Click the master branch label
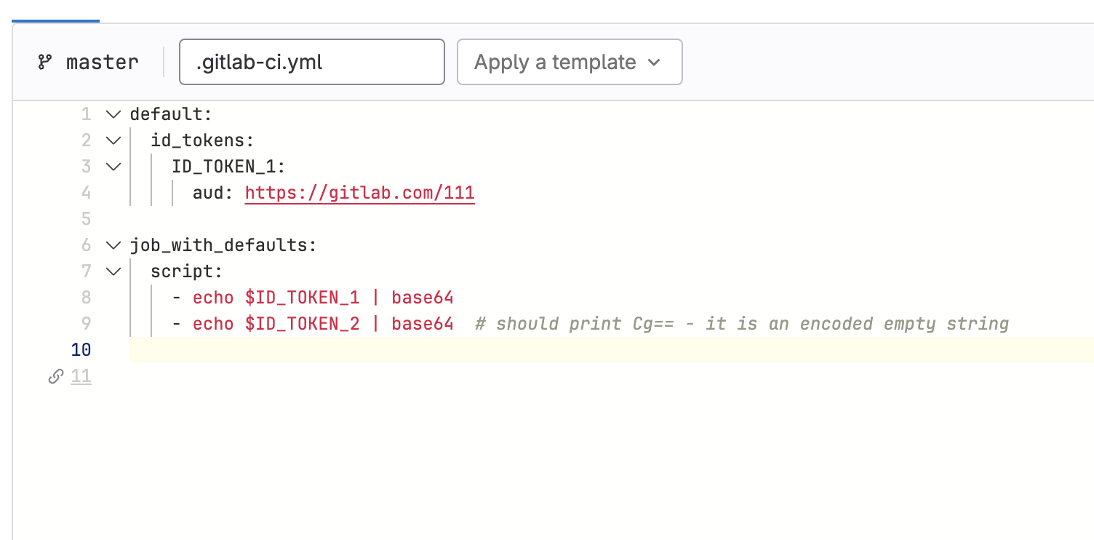1094x540 pixels. 102,62
